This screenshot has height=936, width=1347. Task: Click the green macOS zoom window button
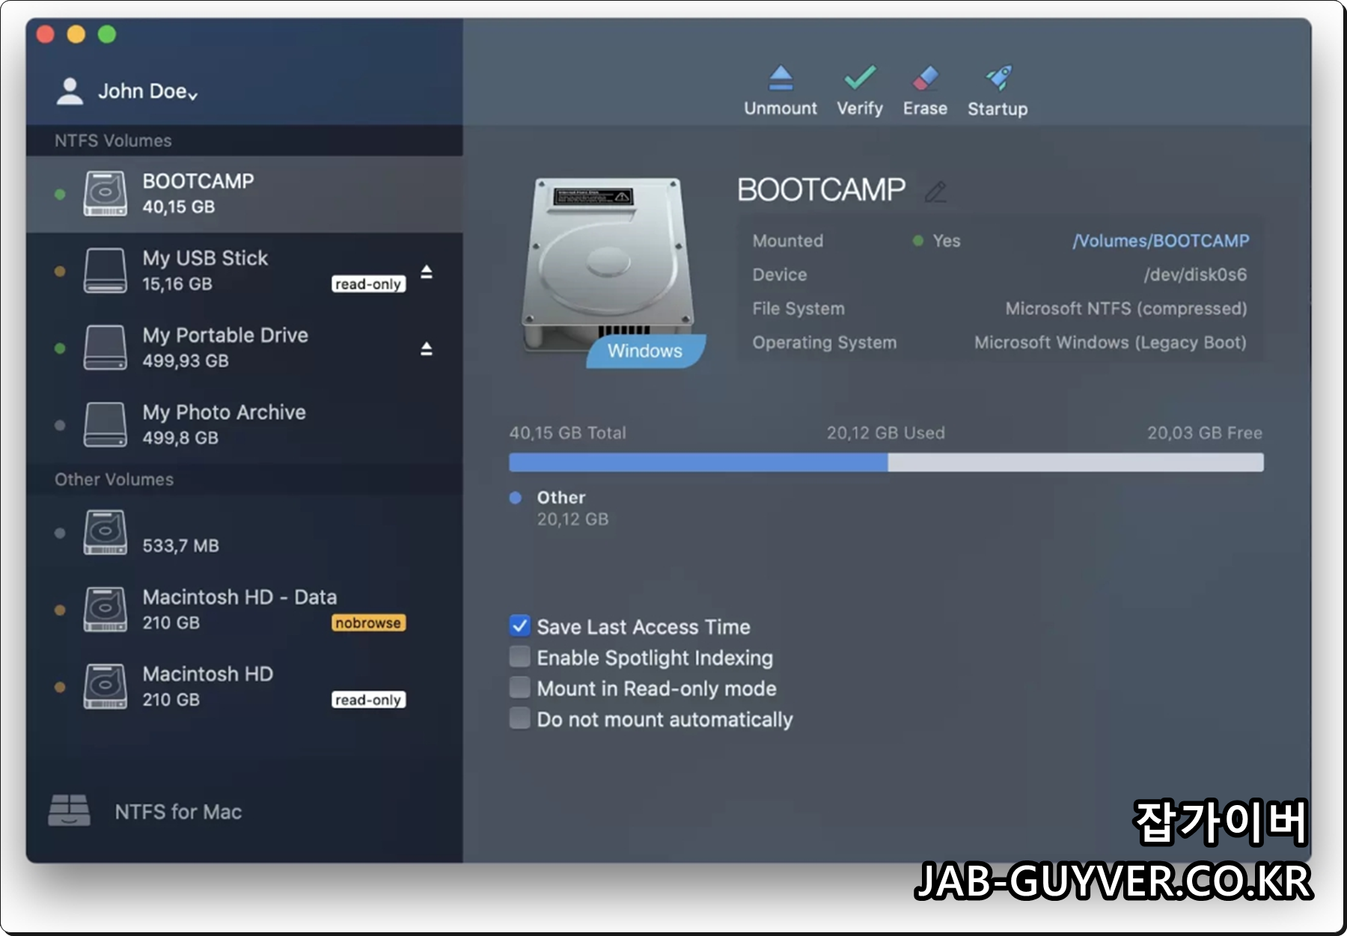click(x=107, y=34)
